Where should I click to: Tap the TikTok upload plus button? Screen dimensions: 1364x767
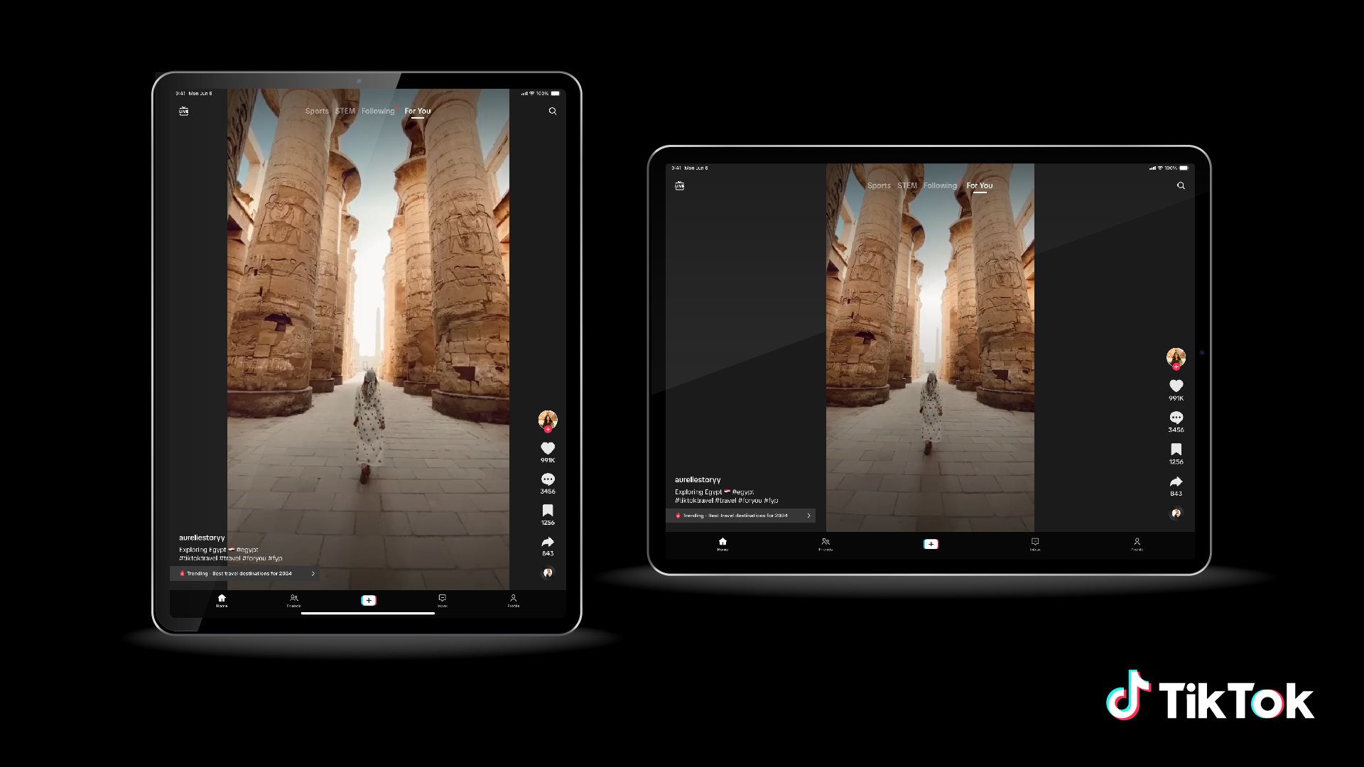click(x=368, y=599)
